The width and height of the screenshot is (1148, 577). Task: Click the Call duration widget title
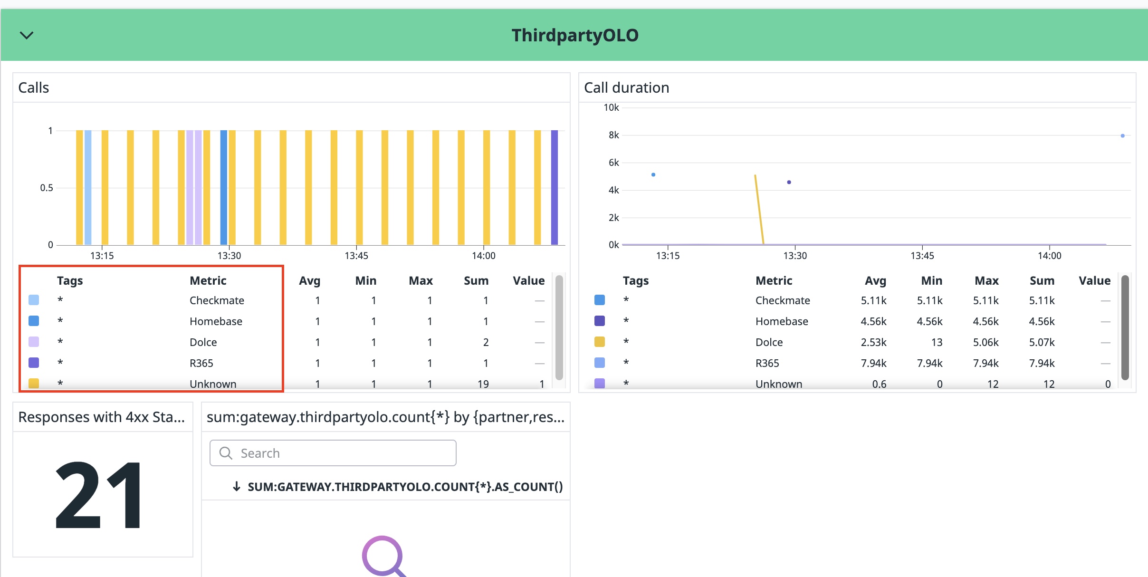(x=626, y=87)
